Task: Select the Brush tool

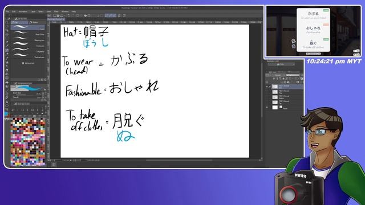Action: 7,58
